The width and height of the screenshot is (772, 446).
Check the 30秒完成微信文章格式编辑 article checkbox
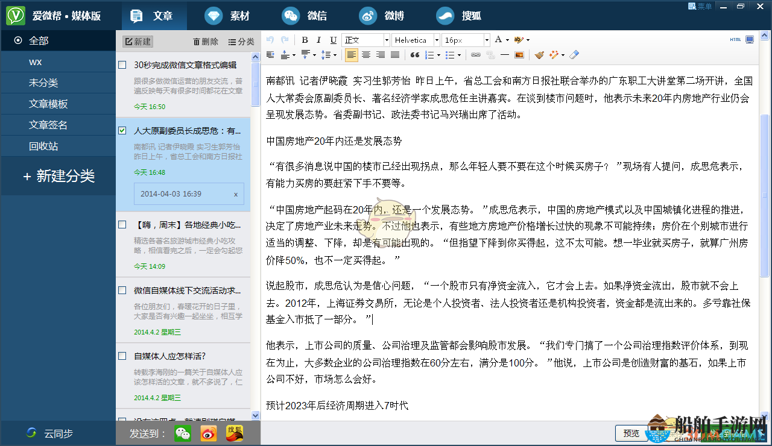pyautogui.click(x=122, y=64)
